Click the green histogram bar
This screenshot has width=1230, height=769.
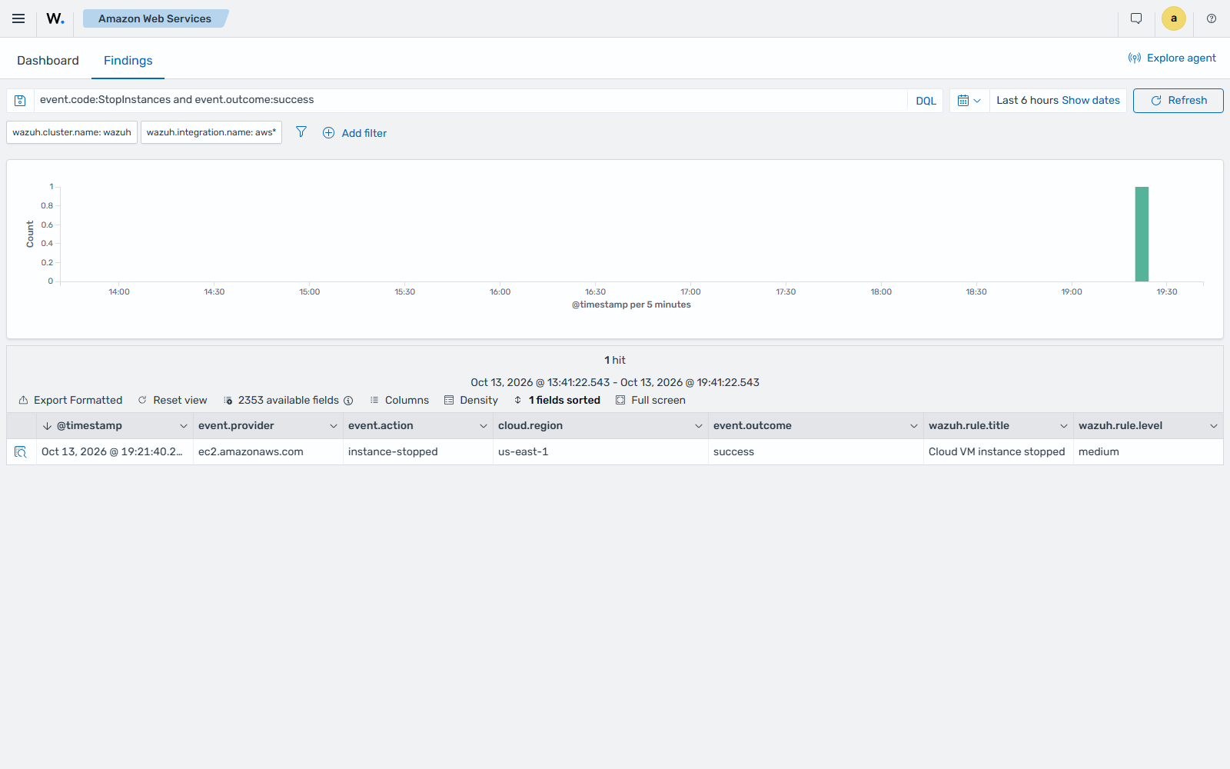[1142, 234]
